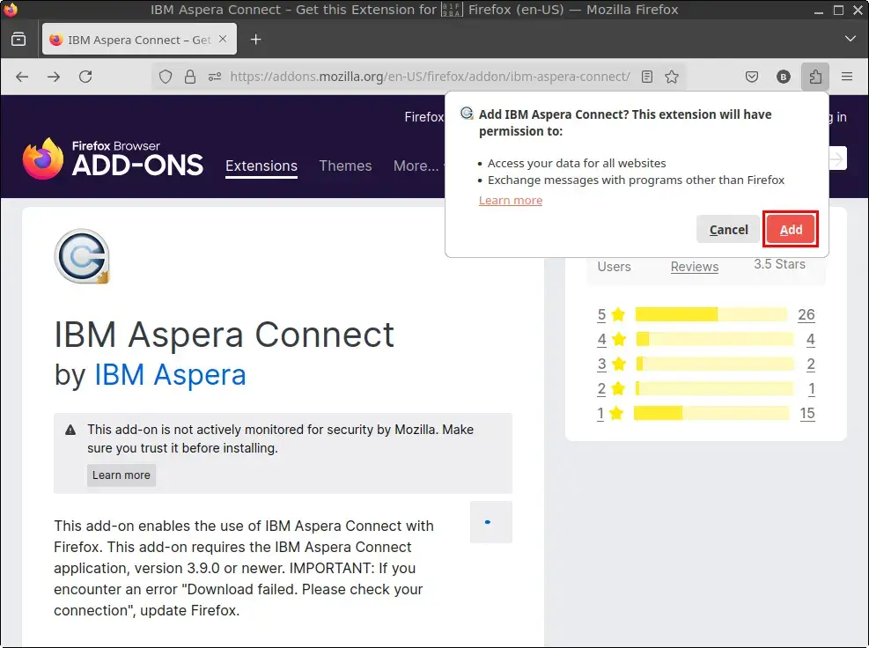Expand the list all tabs chevron
Screen dimensions: 869x648
coord(851,39)
